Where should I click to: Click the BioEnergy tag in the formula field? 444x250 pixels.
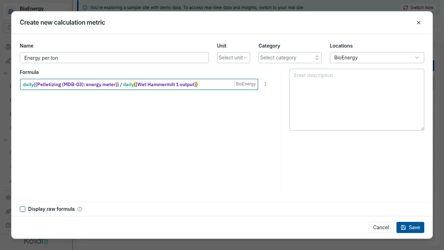pyautogui.click(x=246, y=84)
